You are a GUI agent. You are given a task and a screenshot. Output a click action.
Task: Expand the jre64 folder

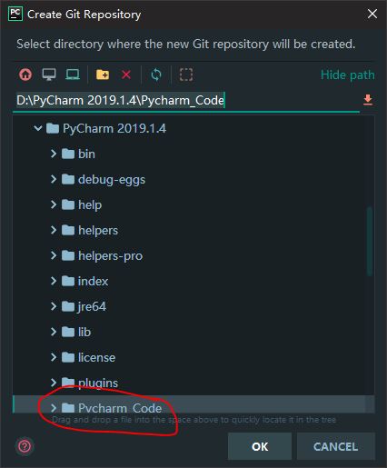click(x=54, y=306)
